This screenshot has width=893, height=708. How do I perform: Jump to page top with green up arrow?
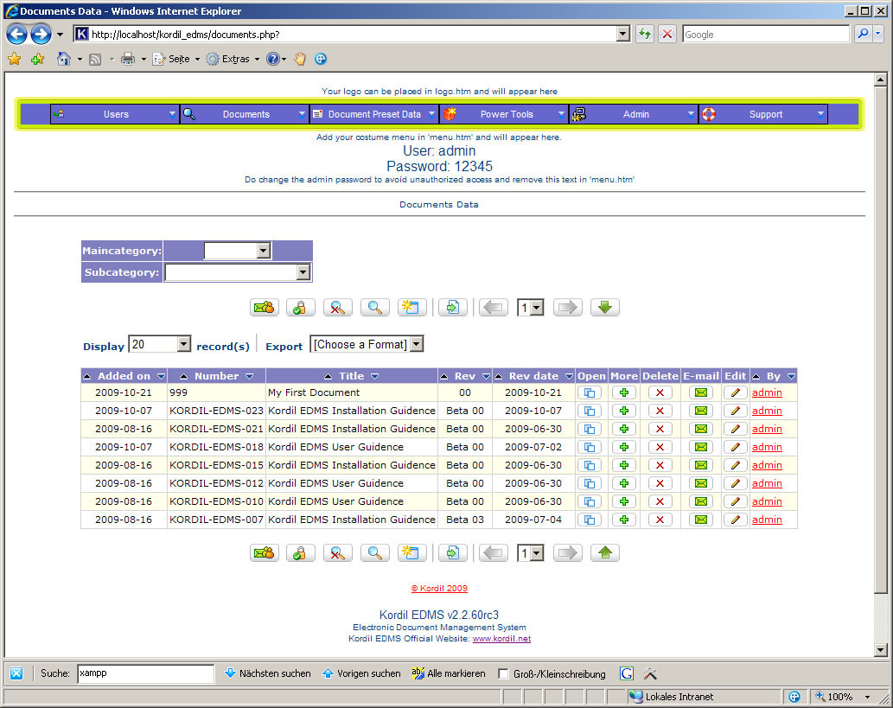(605, 553)
